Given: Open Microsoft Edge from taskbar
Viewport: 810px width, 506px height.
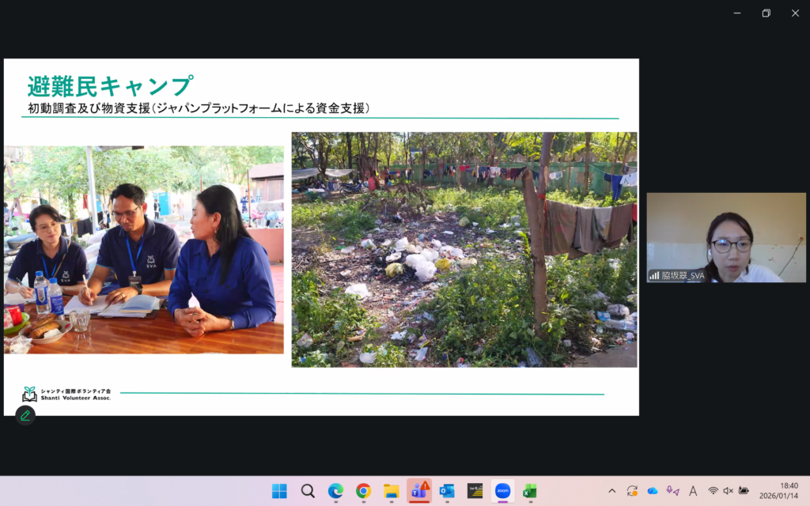Looking at the screenshot, I should coord(335,491).
